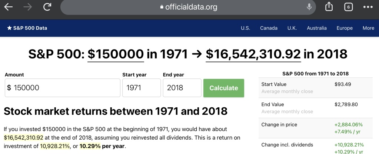Click the Amount input field
Image resolution: width=379 pixels, height=154 pixels.
pyautogui.click(x=62, y=88)
